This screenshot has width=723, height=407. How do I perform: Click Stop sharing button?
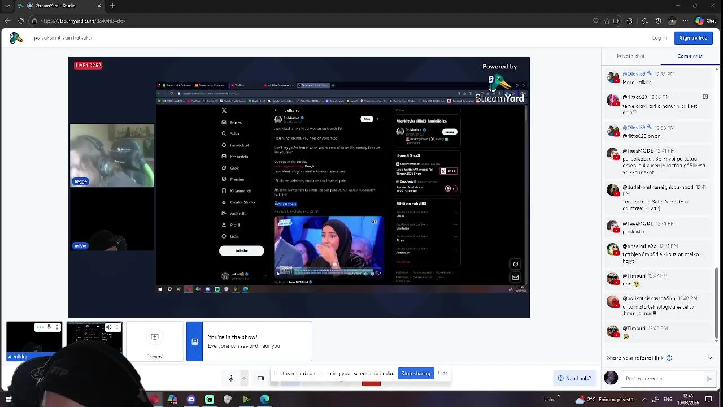416,374
